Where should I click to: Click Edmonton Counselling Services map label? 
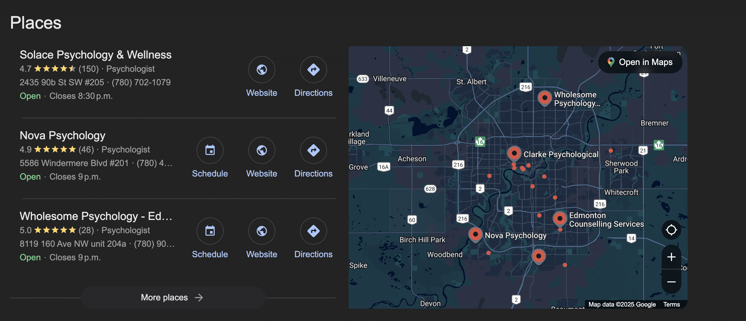pyautogui.click(x=606, y=220)
